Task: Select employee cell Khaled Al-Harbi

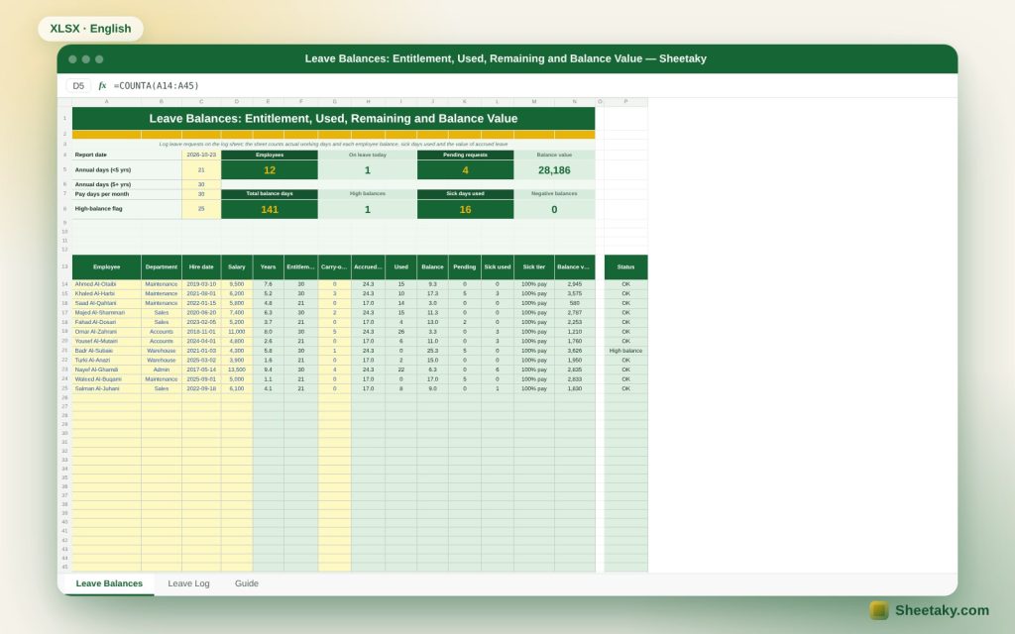Action: click(x=106, y=293)
